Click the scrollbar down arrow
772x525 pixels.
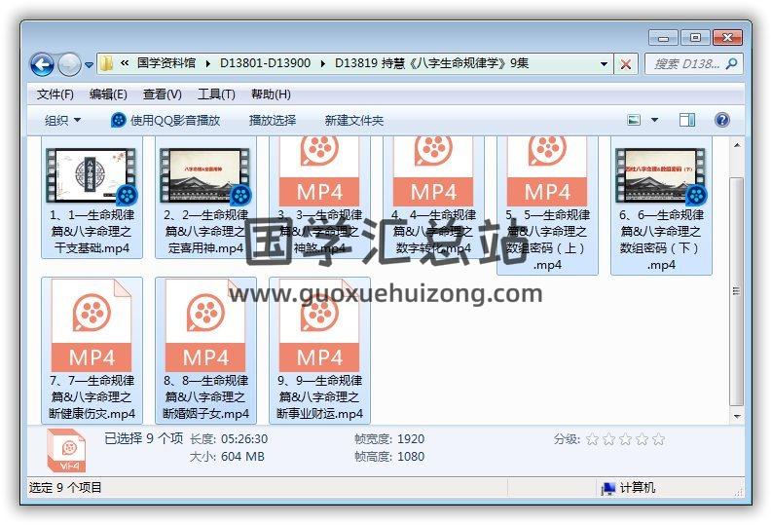click(737, 416)
